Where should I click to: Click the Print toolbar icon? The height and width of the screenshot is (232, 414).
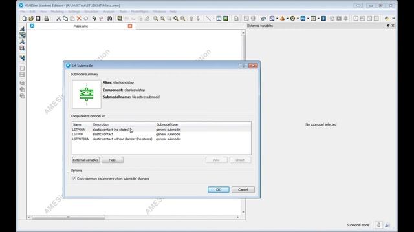click(47, 19)
